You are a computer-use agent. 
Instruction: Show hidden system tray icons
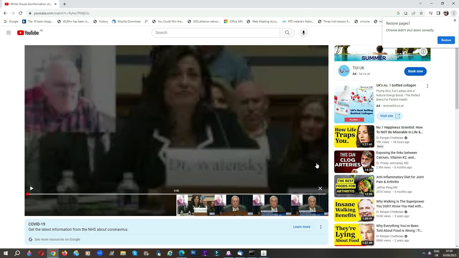[x=423, y=253]
